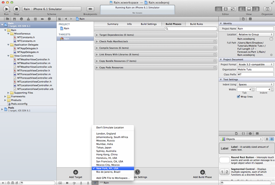Open the Location dropdown
Image resolution: width=275 pixels, height=185 pixels.
(255, 34)
